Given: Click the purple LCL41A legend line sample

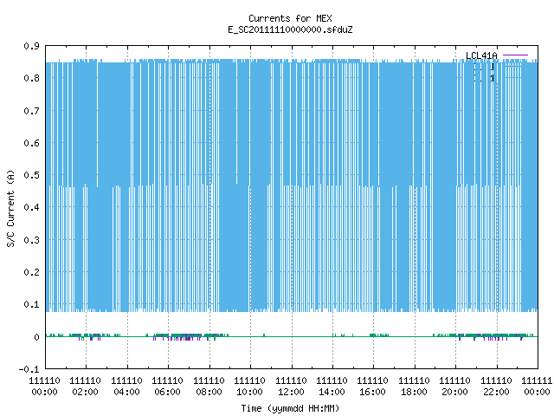Looking at the screenshot, I should coord(515,55).
